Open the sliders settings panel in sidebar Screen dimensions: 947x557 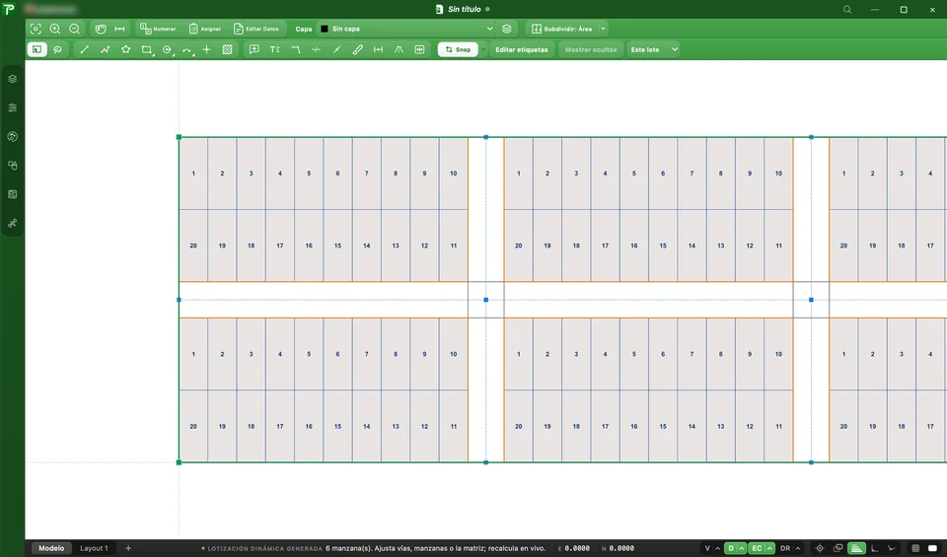tap(13, 108)
